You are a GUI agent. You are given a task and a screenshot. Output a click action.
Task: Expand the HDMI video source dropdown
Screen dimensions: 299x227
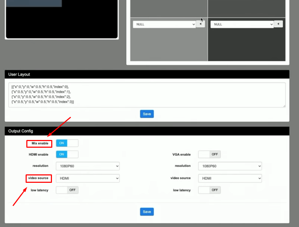coord(88,178)
